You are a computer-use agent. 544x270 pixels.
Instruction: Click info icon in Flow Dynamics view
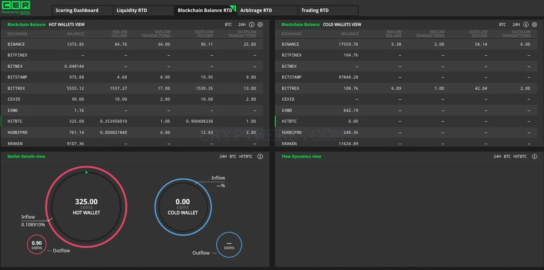point(534,157)
